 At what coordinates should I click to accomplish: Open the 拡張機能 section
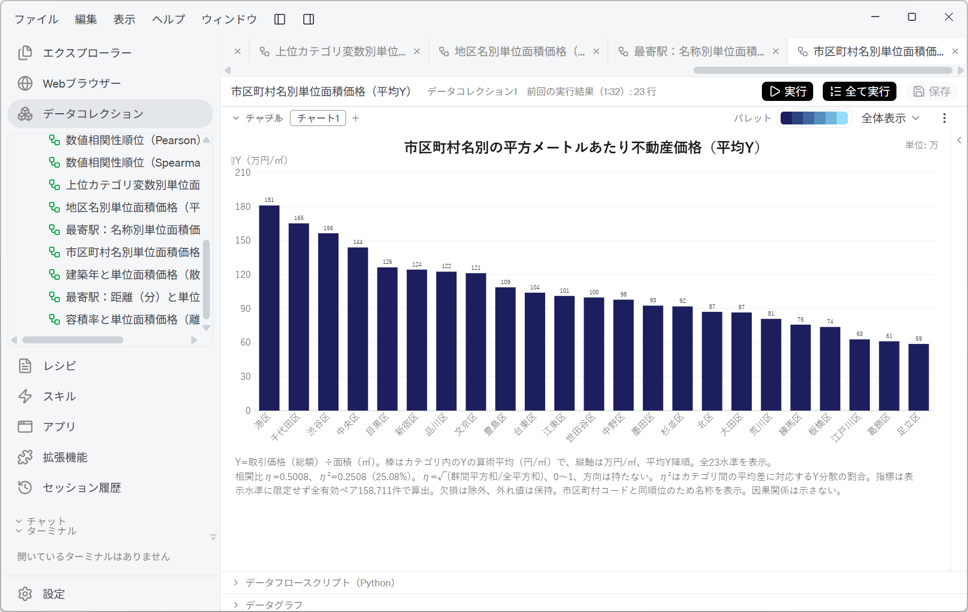[110, 457]
